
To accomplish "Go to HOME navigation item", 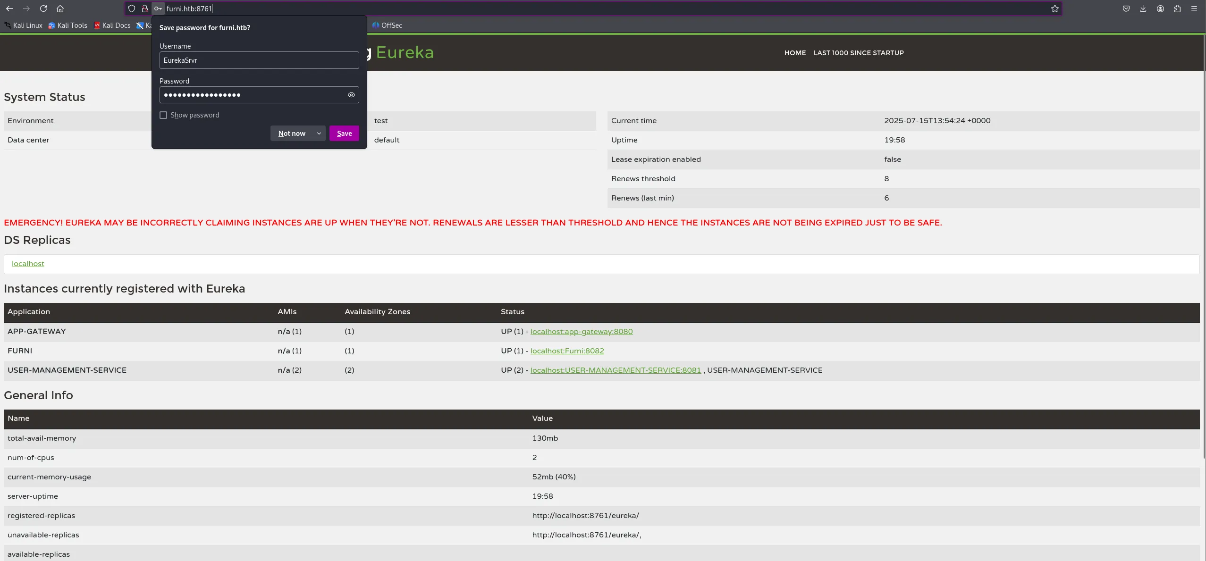I will click(795, 53).
